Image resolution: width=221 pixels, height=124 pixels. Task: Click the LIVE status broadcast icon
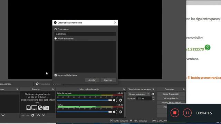click(x=112, y=121)
